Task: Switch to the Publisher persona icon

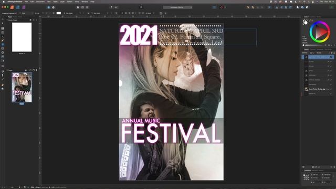Action: click(12, 7)
